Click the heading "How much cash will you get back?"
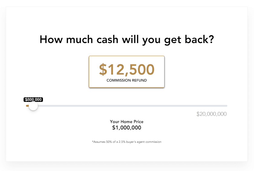254x171 pixels. click(x=127, y=40)
